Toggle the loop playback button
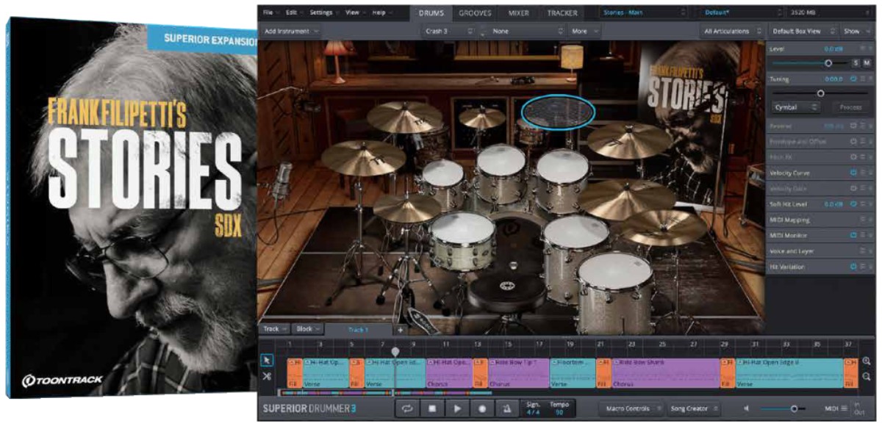 409,408
